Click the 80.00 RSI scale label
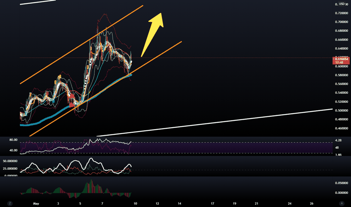The image size is (351, 207). 14,140
